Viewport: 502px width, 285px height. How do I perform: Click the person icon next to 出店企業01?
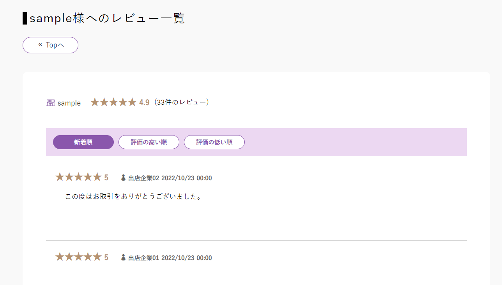pyautogui.click(x=124, y=258)
